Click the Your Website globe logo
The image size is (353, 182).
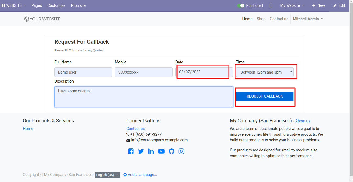point(26,19)
